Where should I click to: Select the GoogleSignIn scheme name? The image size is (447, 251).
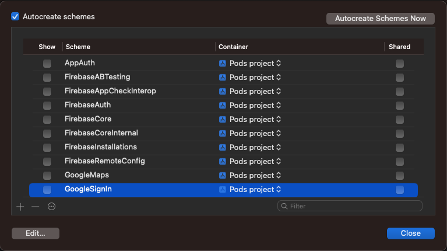88,189
